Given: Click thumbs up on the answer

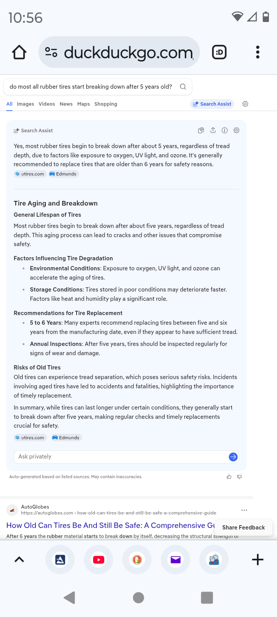Looking at the screenshot, I should [229, 477].
